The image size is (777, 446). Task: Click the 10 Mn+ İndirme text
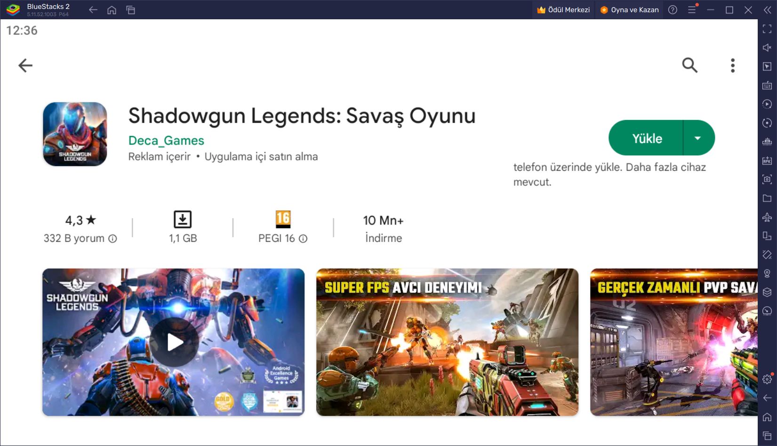[383, 229]
